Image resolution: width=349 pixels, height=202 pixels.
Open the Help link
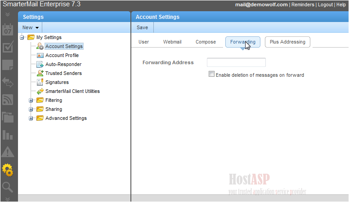pos(341,4)
